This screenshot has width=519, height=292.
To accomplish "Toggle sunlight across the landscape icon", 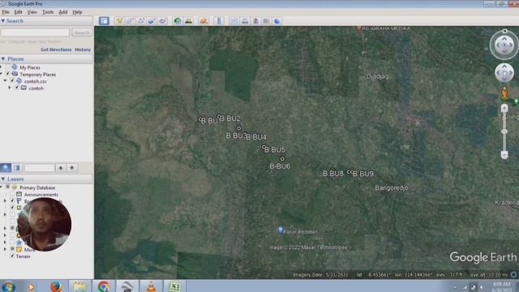I will click(x=188, y=21).
